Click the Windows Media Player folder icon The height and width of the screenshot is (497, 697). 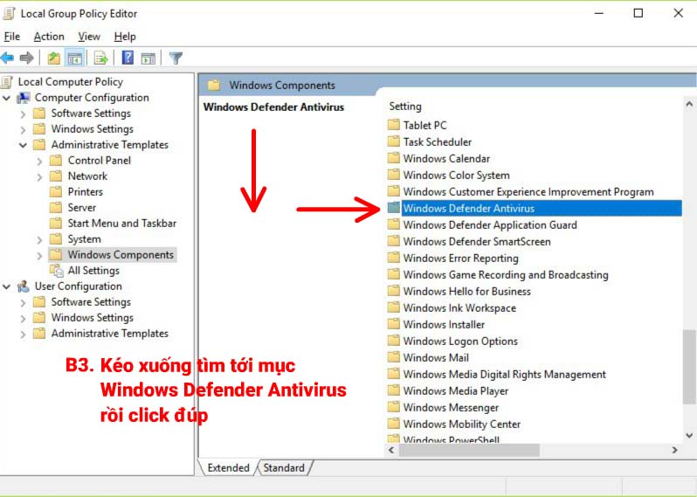[x=393, y=390]
